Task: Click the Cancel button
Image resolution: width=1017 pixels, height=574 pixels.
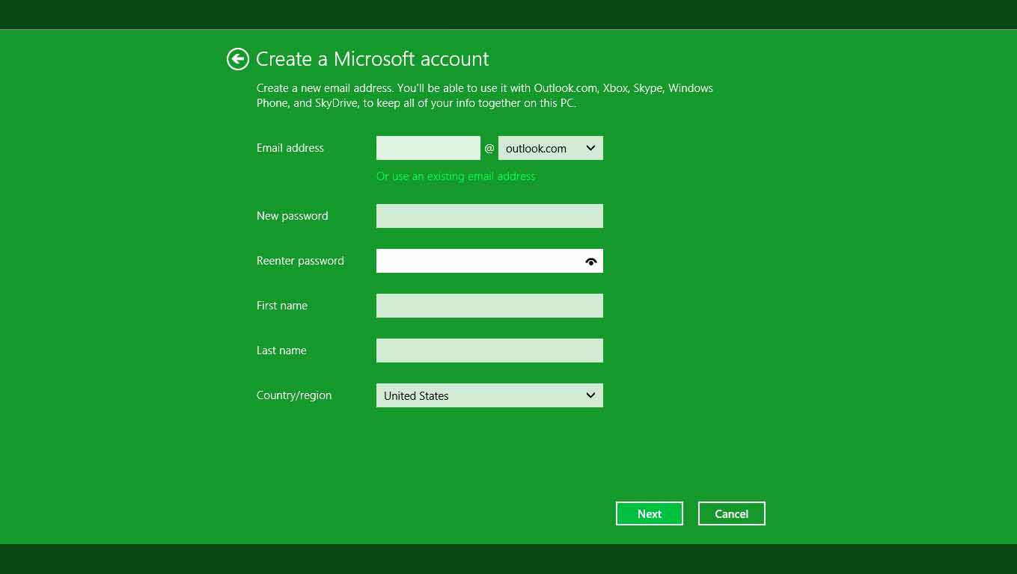Action: point(732,513)
